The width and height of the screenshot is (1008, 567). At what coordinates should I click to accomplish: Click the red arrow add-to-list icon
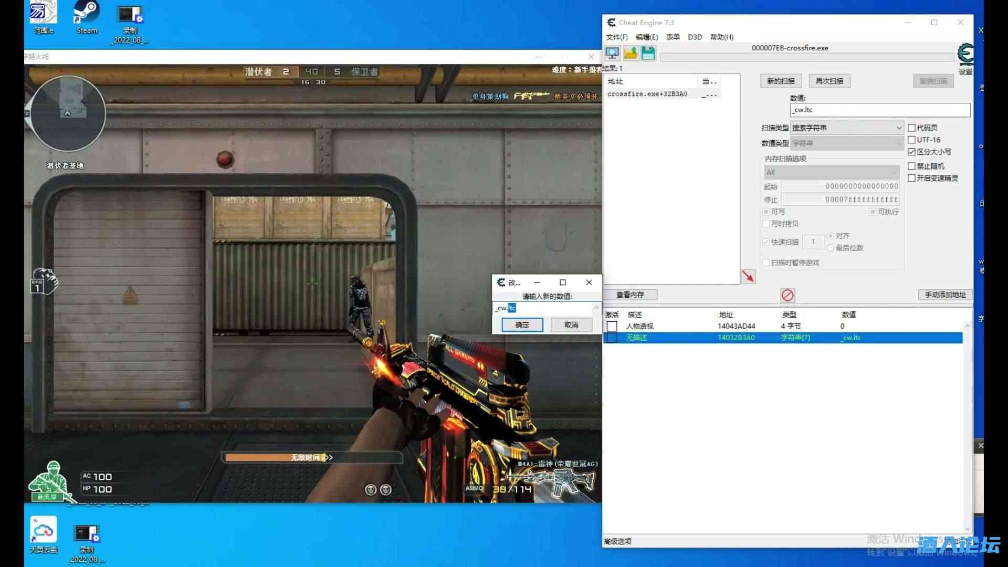(748, 276)
